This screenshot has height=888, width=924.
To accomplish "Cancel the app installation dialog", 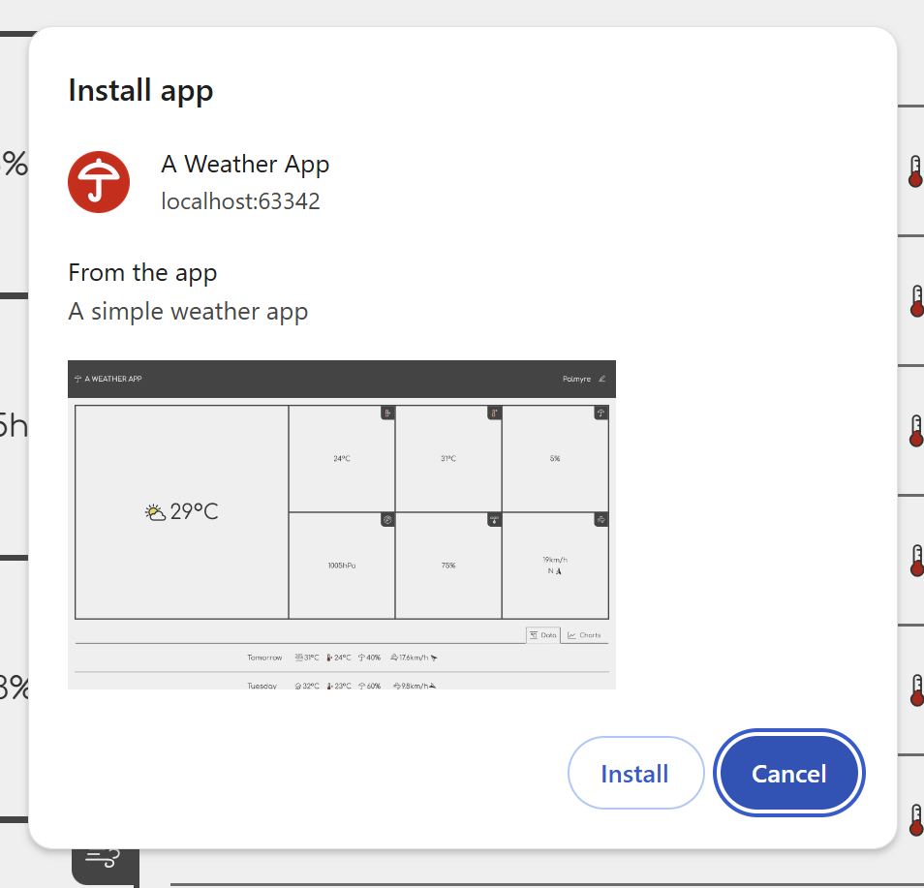I will [x=788, y=773].
